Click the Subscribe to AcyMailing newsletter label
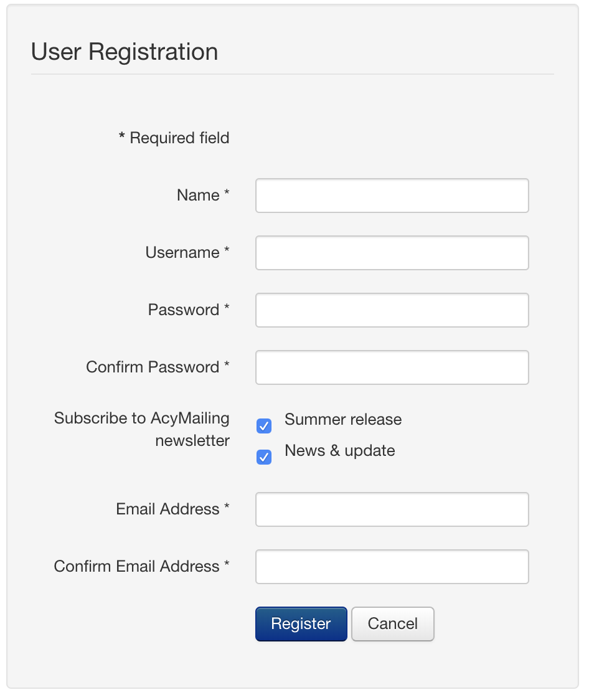The width and height of the screenshot is (594, 700). pos(142,429)
